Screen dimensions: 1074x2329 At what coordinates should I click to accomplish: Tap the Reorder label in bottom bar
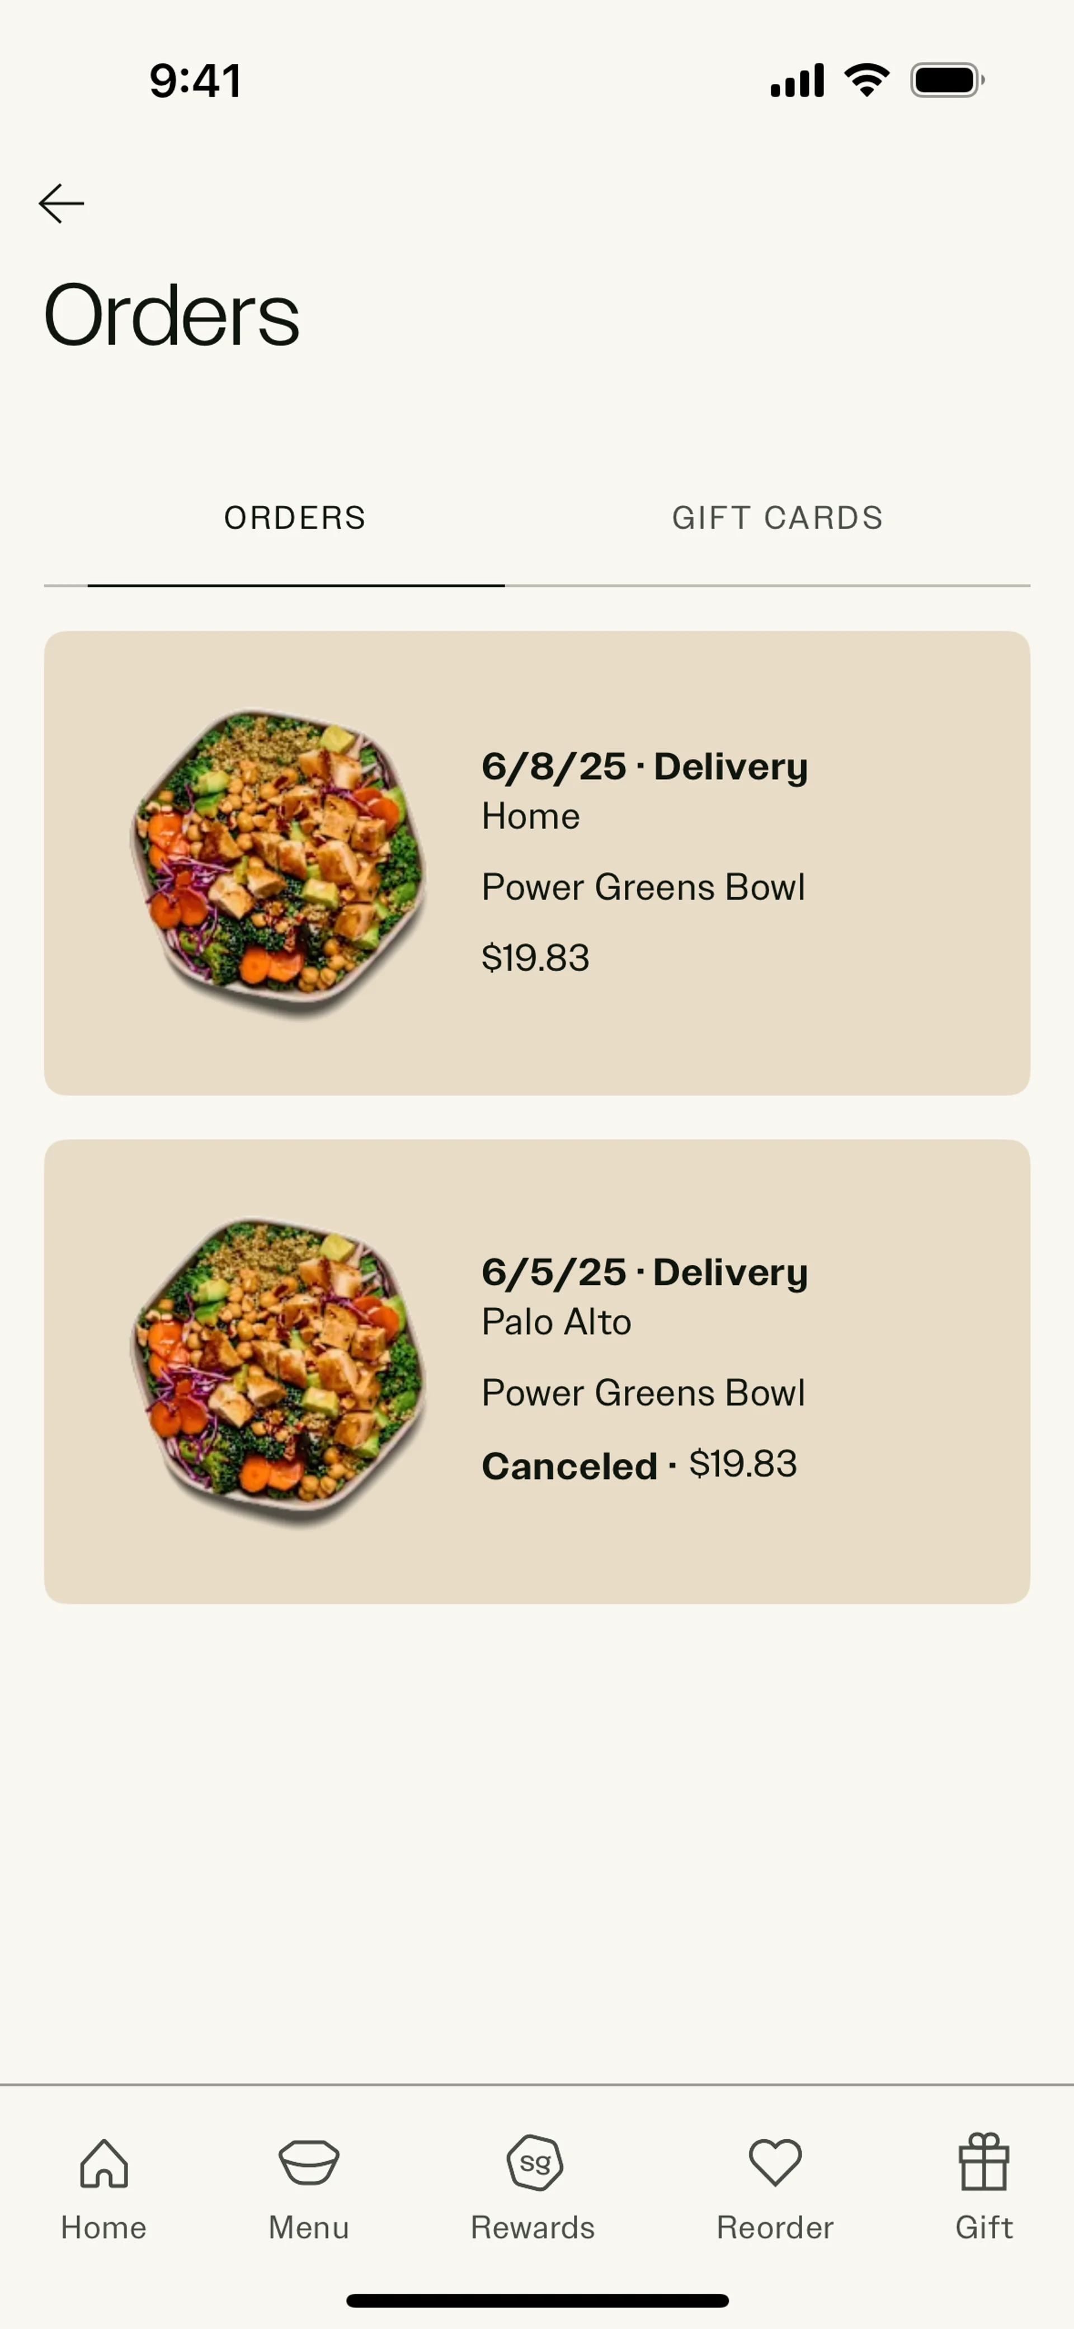point(775,2227)
